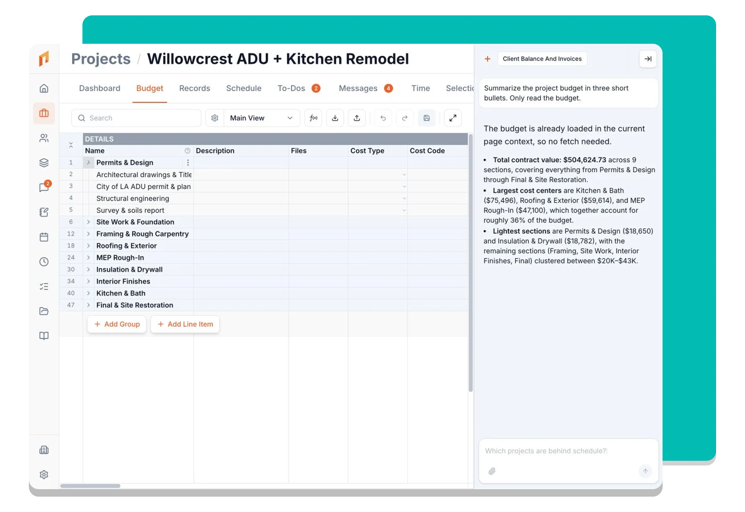745x512 pixels.
Task: Click the projects briefcase sidebar icon
Action: click(x=44, y=113)
